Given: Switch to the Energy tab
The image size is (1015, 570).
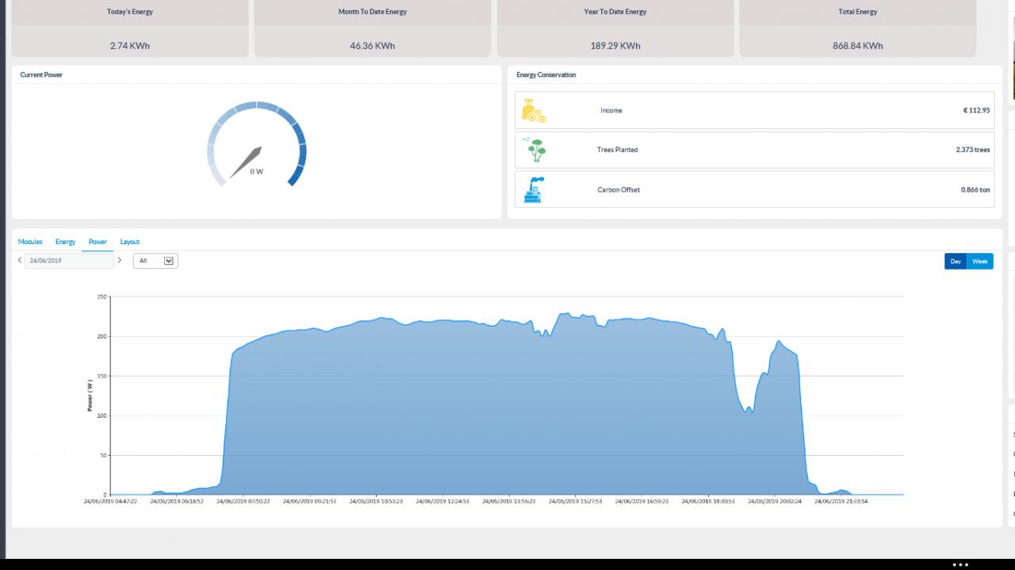Looking at the screenshot, I should (66, 242).
